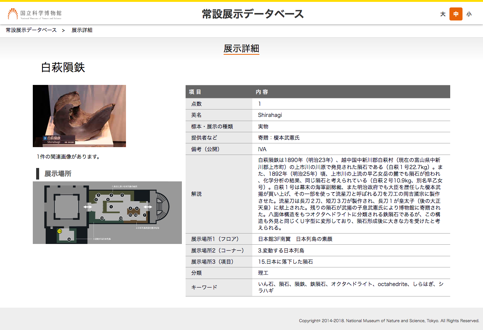Select marker 4 on the floor map

click(x=111, y=195)
